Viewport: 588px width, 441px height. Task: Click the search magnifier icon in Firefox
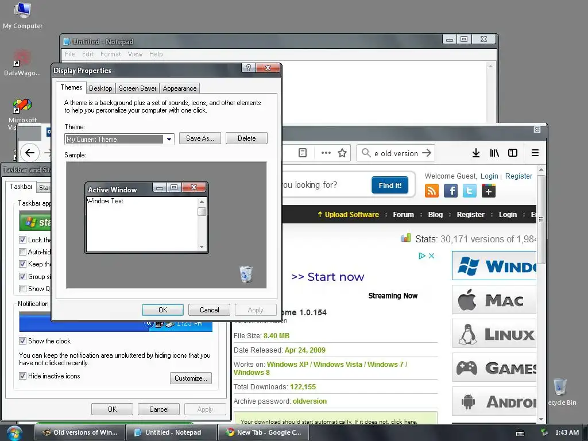pos(366,153)
